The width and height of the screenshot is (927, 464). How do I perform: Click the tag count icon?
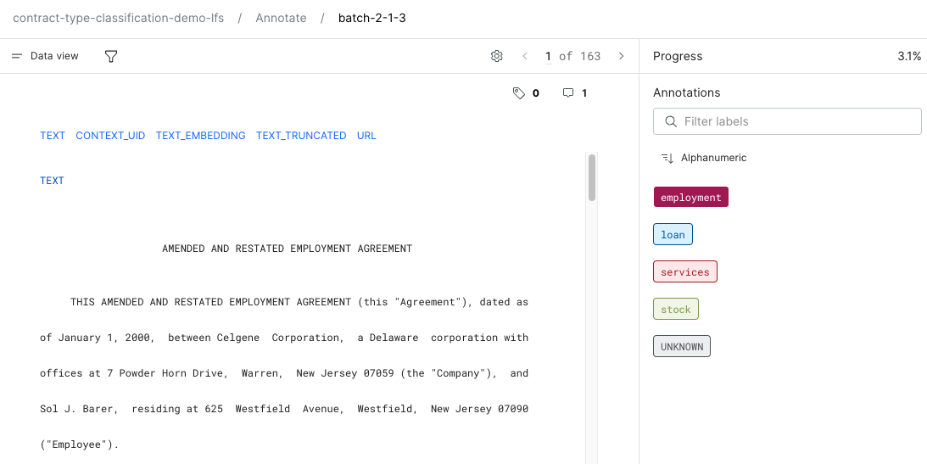click(519, 92)
